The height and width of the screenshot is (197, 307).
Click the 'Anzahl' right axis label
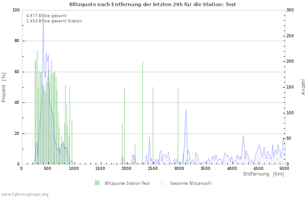click(303, 87)
